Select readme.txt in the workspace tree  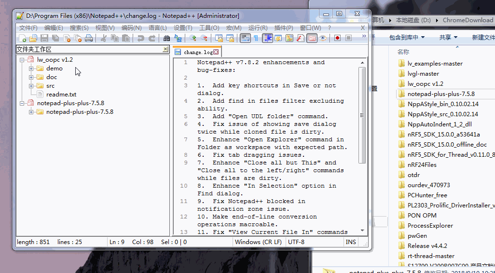61,95
